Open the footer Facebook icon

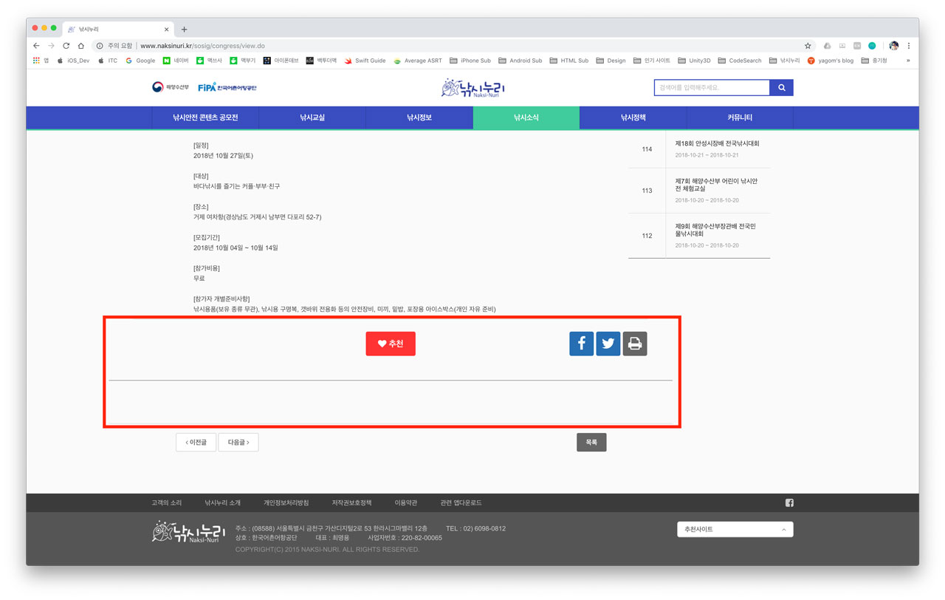point(789,503)
